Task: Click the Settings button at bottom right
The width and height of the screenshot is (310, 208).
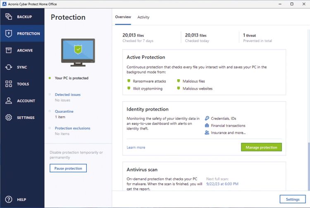Action: (293, 199)
